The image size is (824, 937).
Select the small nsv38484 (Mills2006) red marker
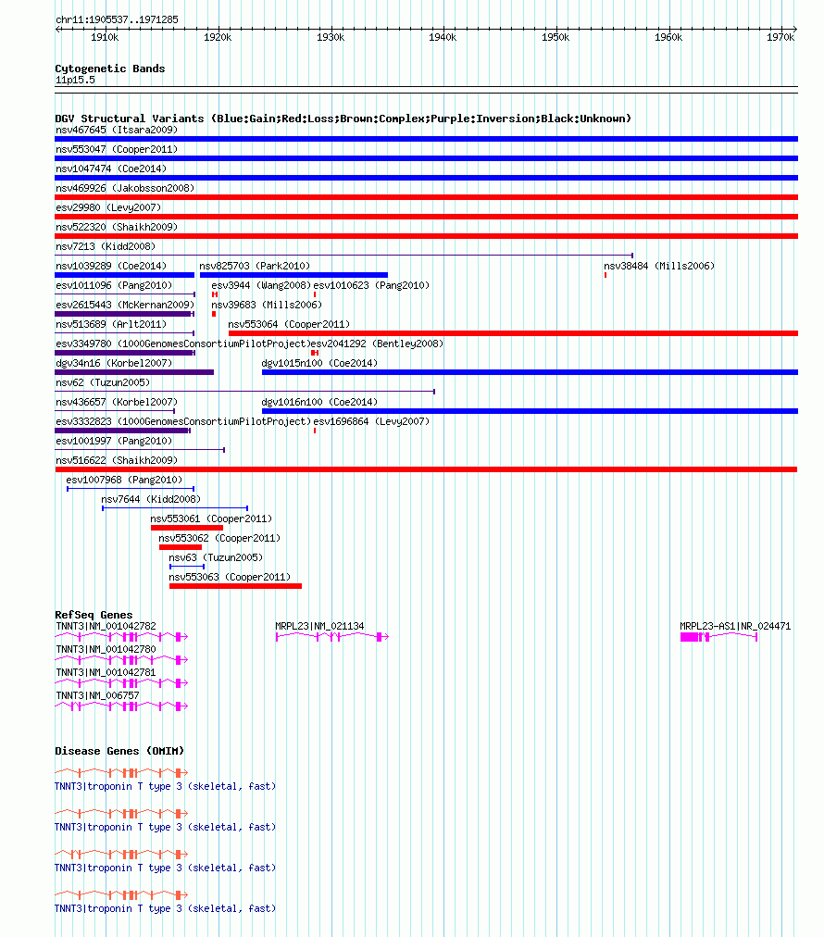[606, 276]
